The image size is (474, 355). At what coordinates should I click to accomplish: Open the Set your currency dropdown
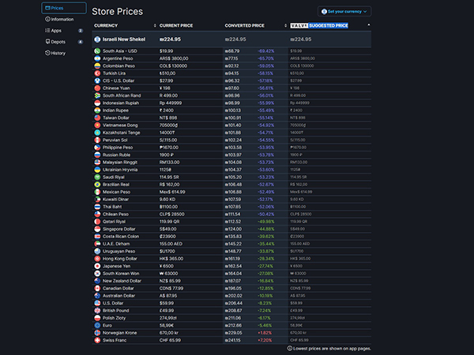click(x=344, y=12)
